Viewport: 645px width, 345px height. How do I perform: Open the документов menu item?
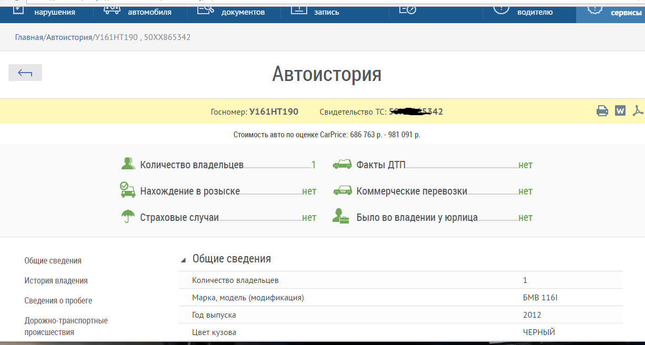click(243, 12)
